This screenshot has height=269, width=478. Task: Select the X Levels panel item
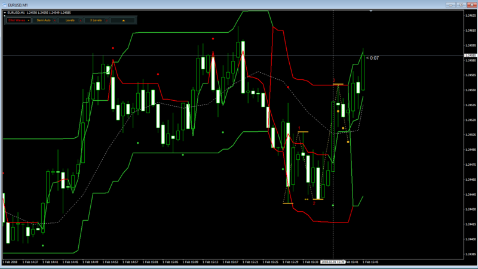click(x=96, y=20)
